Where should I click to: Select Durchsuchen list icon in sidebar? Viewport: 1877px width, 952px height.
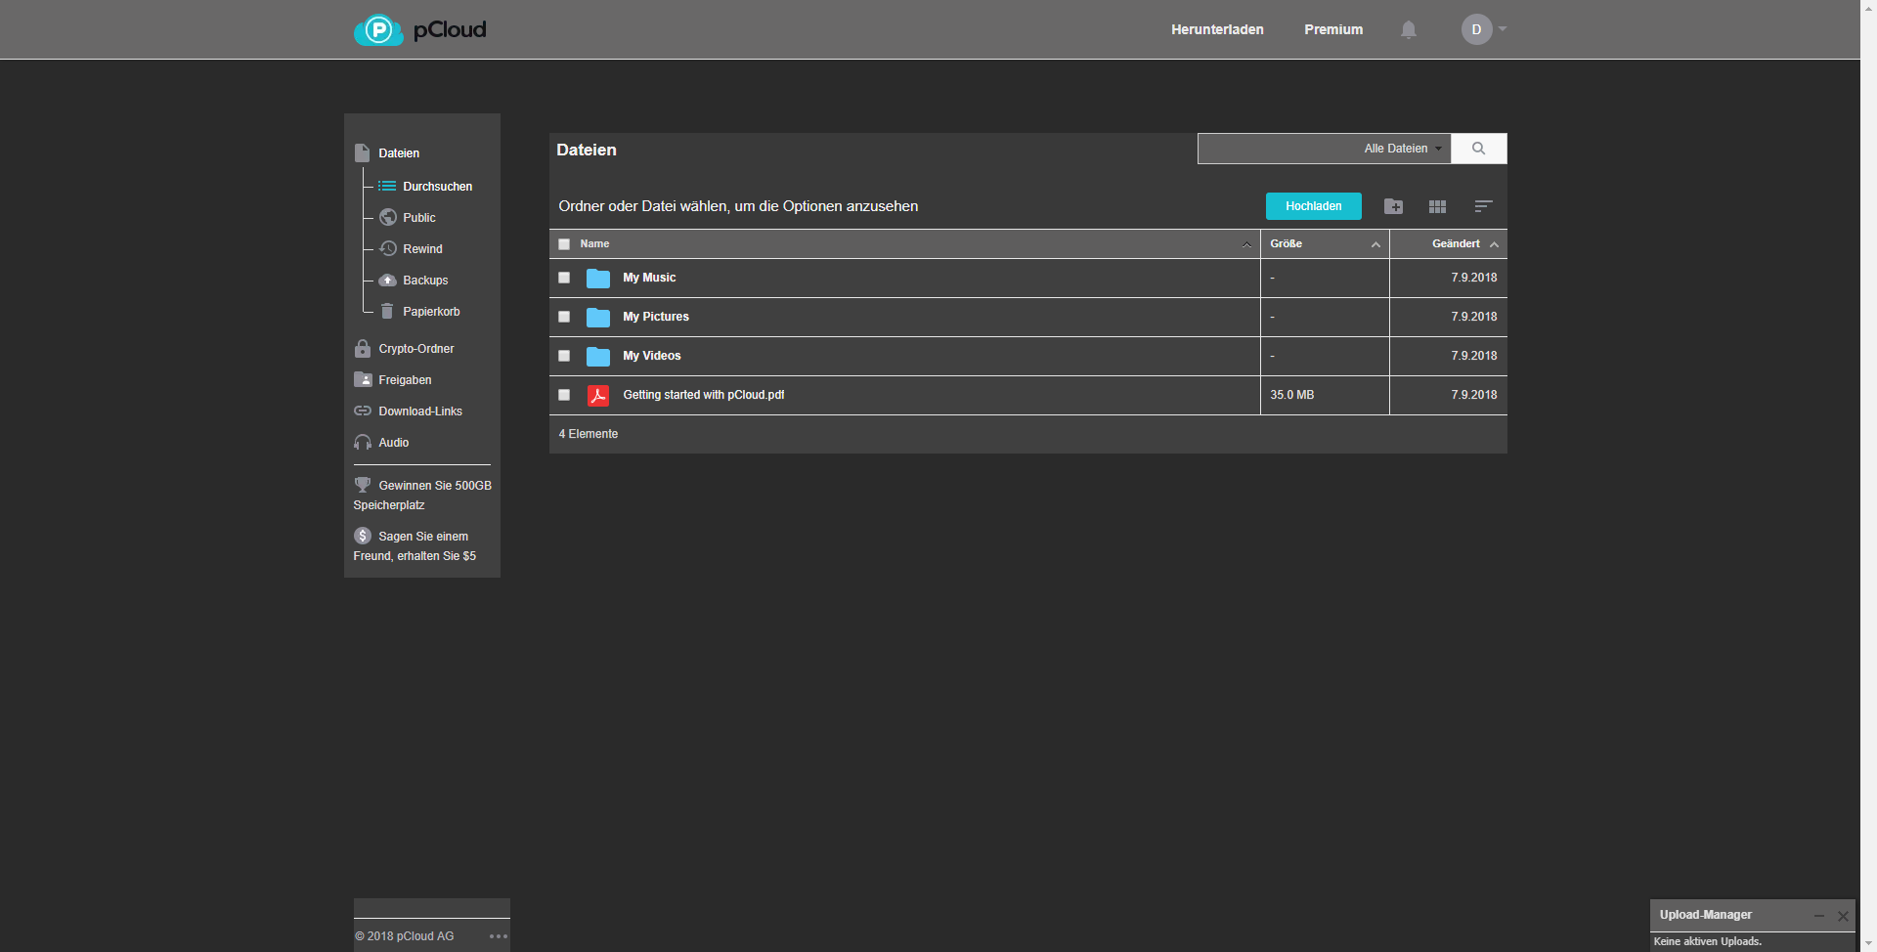(387, 186)
